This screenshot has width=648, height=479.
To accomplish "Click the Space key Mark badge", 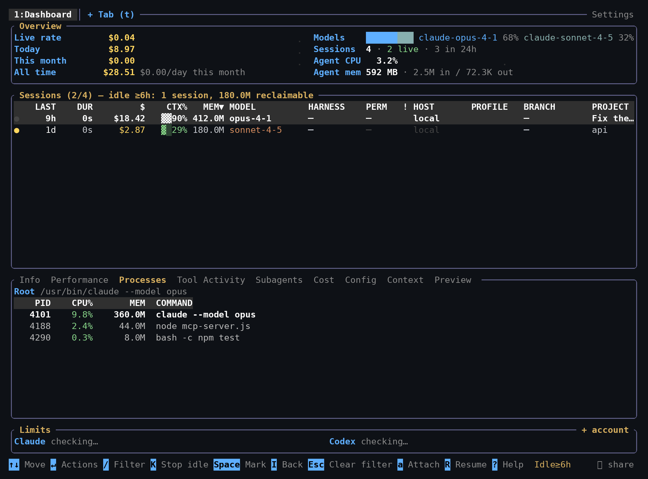I will click(x=227, y=465).
